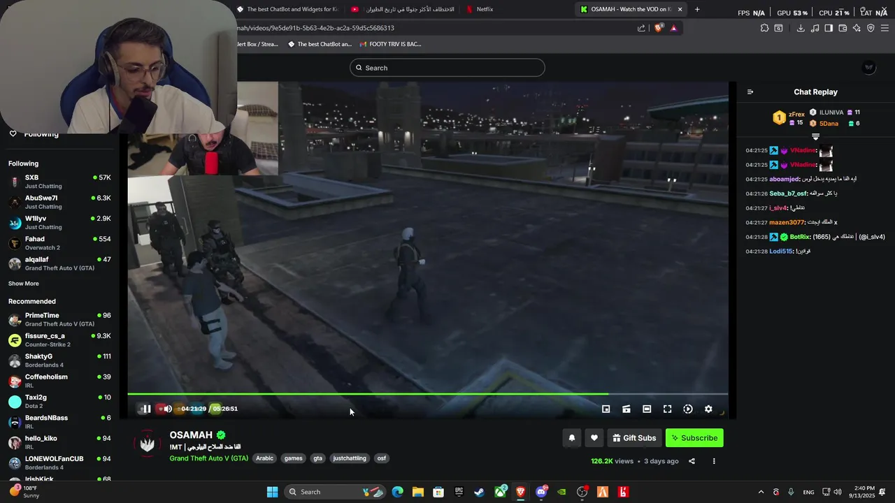Open hello_kiko recommended channel
The image size is (895, 503).
(x=59, y=442)
